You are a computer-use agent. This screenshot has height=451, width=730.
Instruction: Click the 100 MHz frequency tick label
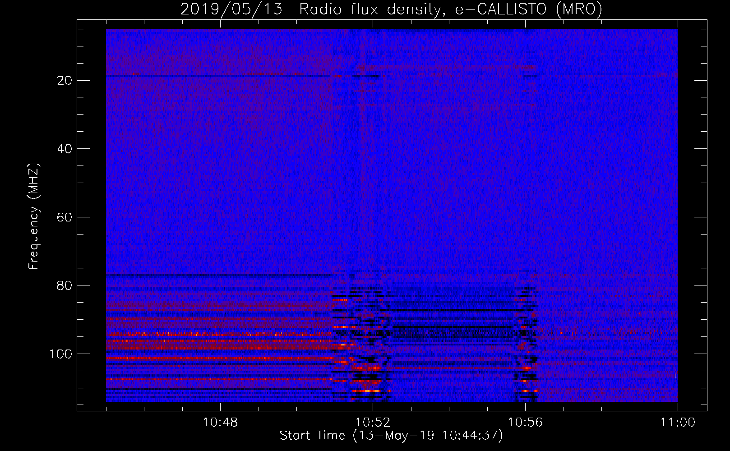tap(61, 354)
